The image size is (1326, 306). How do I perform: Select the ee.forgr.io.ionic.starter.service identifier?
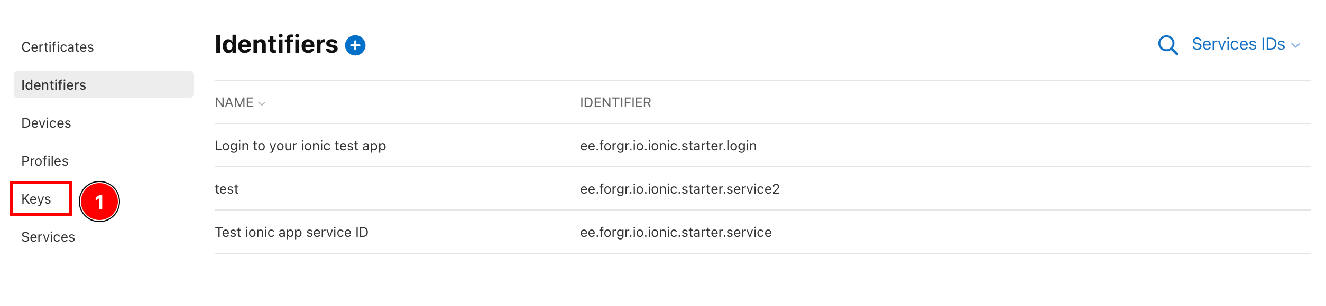click(x=676, y=232)
